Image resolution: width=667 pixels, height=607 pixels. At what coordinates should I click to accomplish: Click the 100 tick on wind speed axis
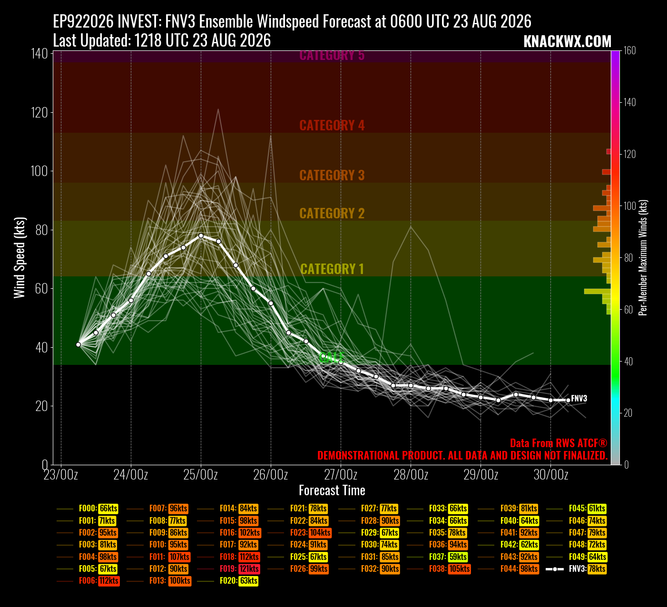pos(39,171)
